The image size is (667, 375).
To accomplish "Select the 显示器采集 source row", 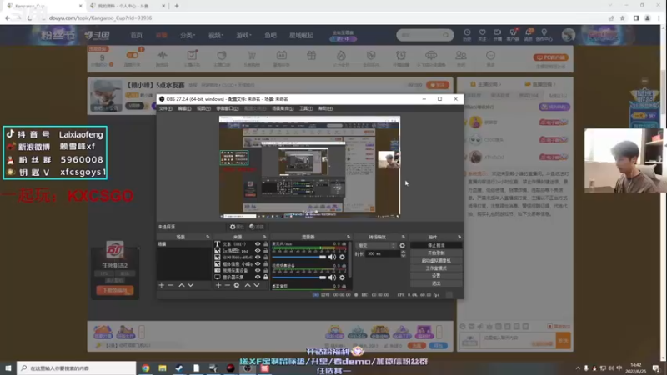I will (x=241, y=277).
